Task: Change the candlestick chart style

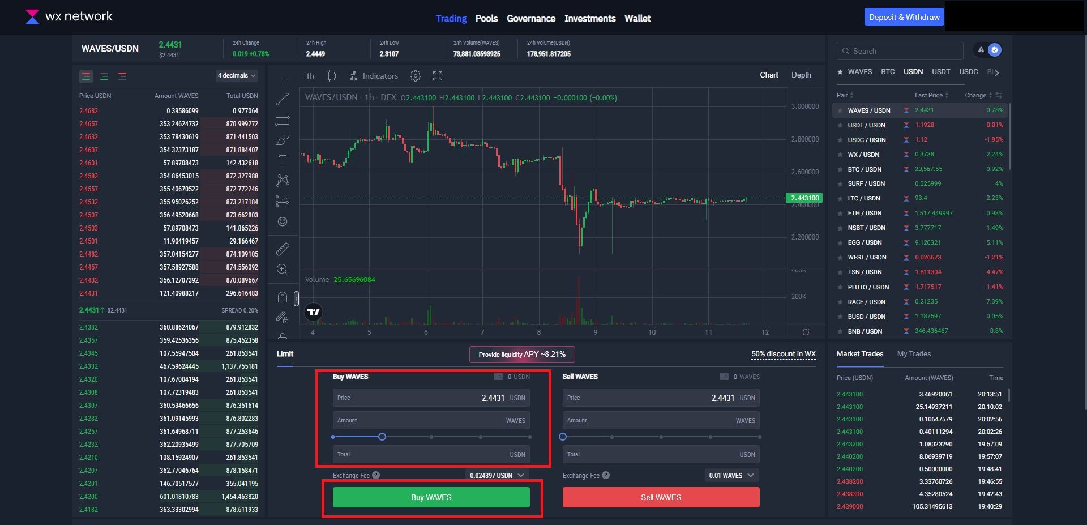Action: tap(332, 76)
